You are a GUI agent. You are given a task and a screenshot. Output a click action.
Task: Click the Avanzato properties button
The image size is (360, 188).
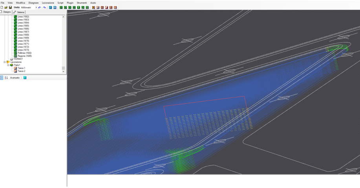click(15, 78)
